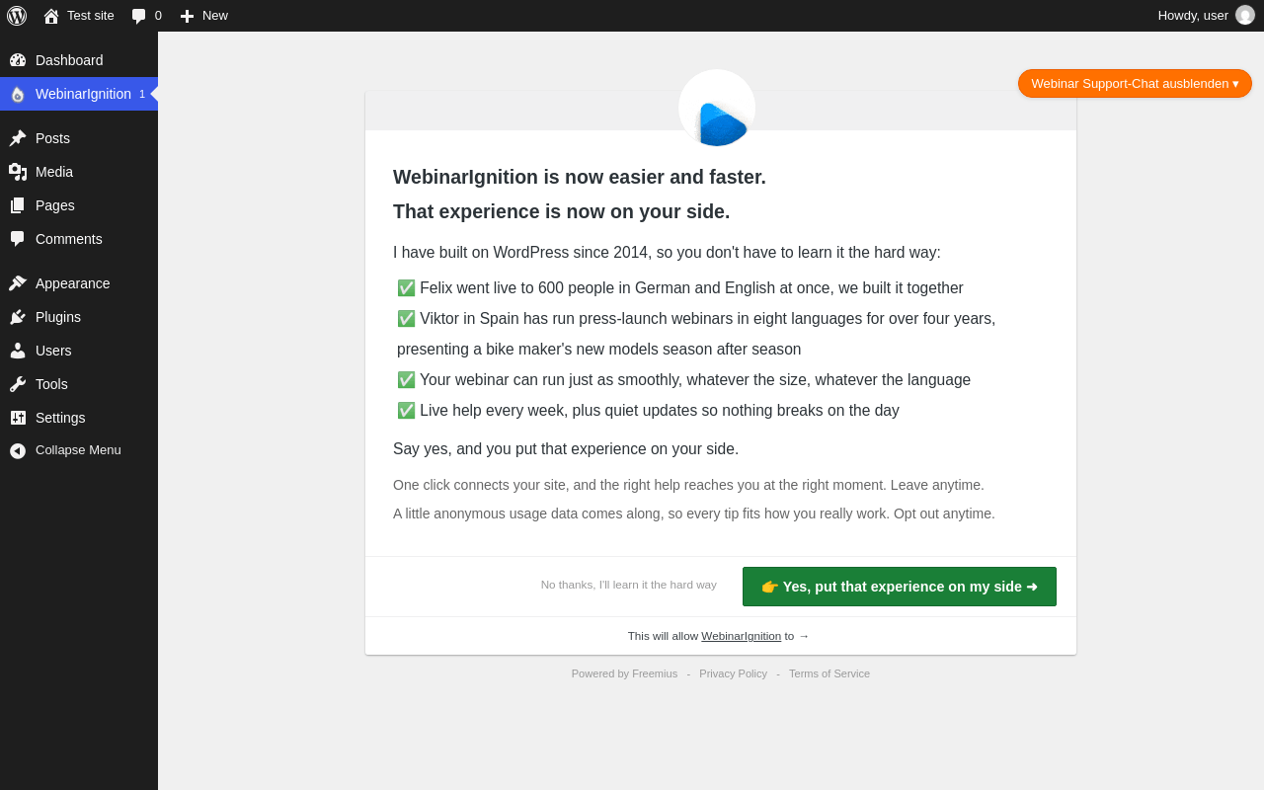
Task: Open the Terms of Service link
Action: coord(829,673)
